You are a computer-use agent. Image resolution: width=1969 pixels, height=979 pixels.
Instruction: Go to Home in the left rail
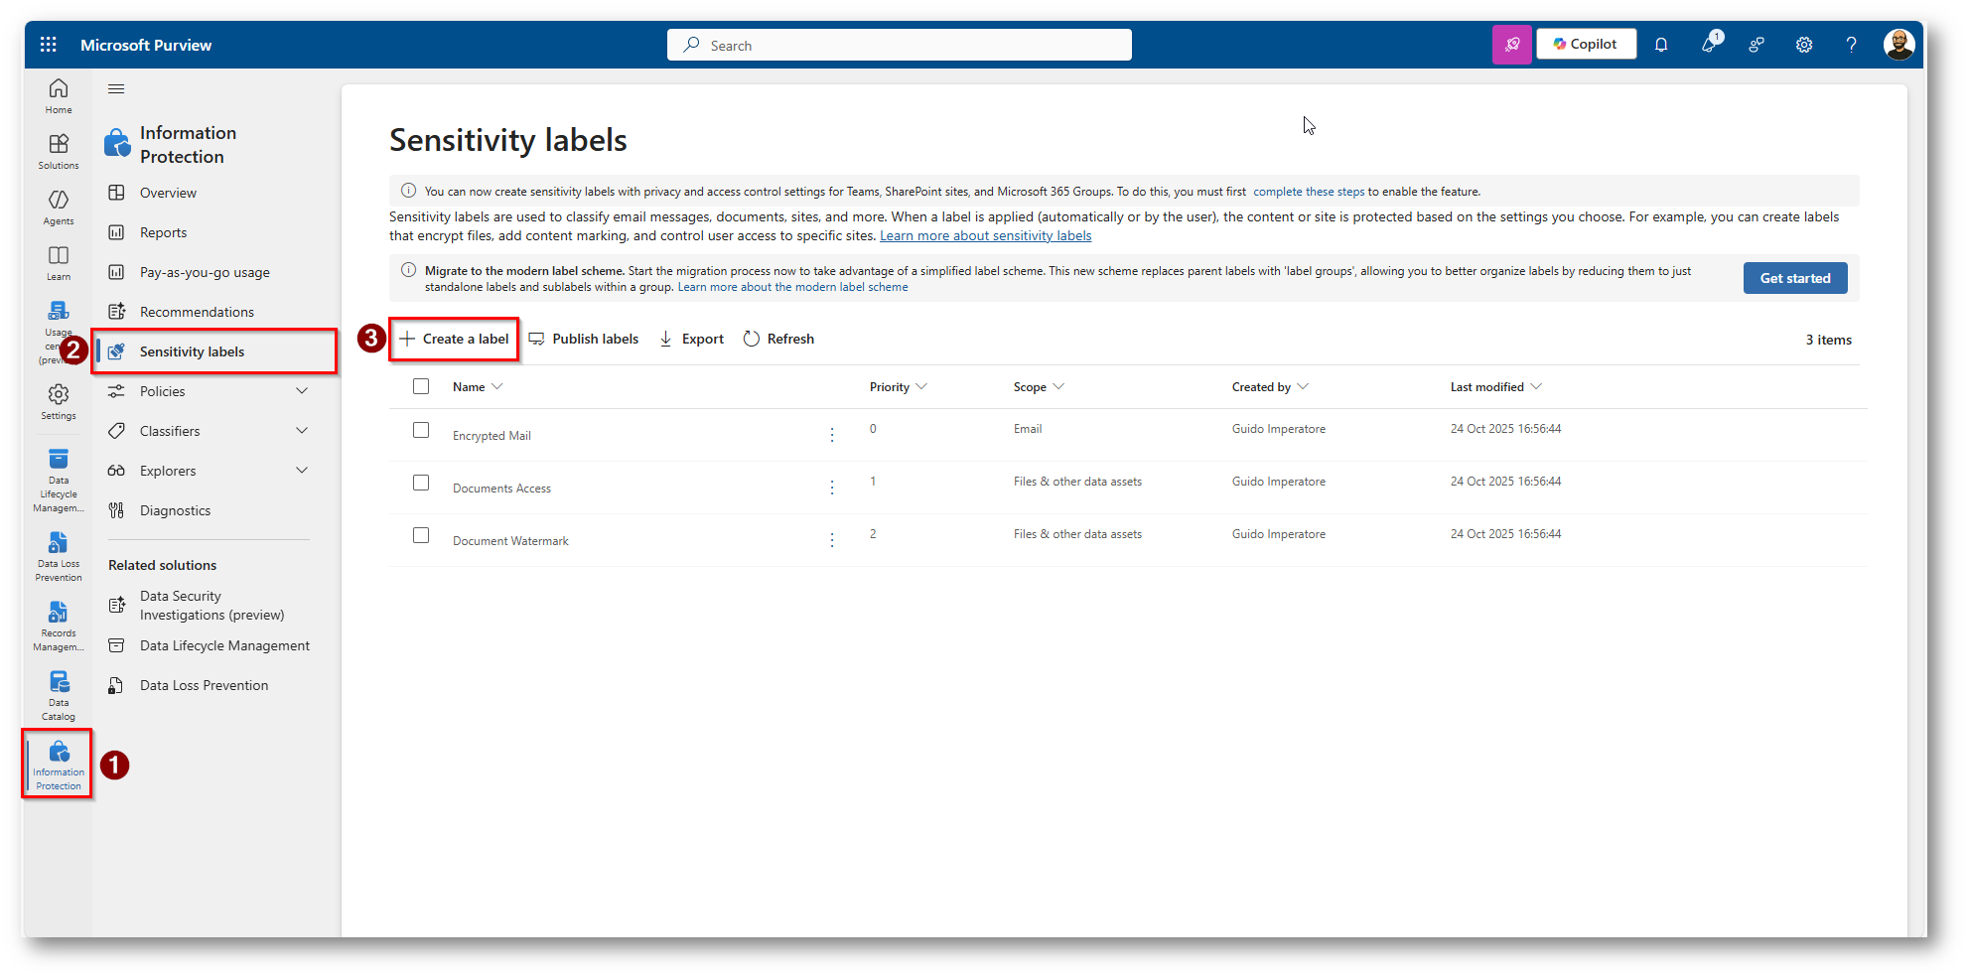point(59,96)
